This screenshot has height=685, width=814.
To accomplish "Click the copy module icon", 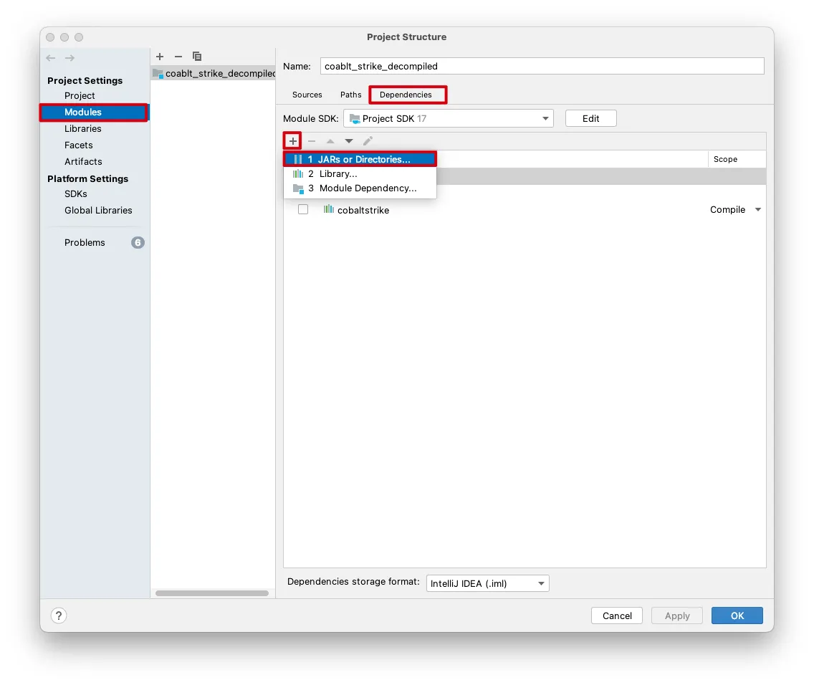I will [197, 57].
